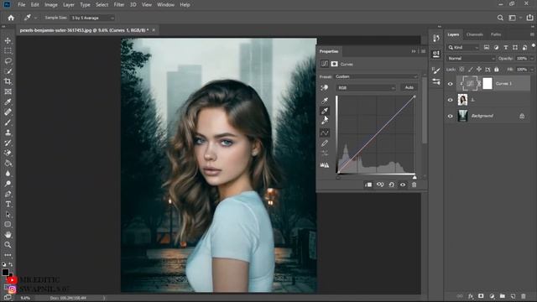Image resolution: width=537 pixels, height=302 pixels.
Task: Open the File menu
Action: 22,5
